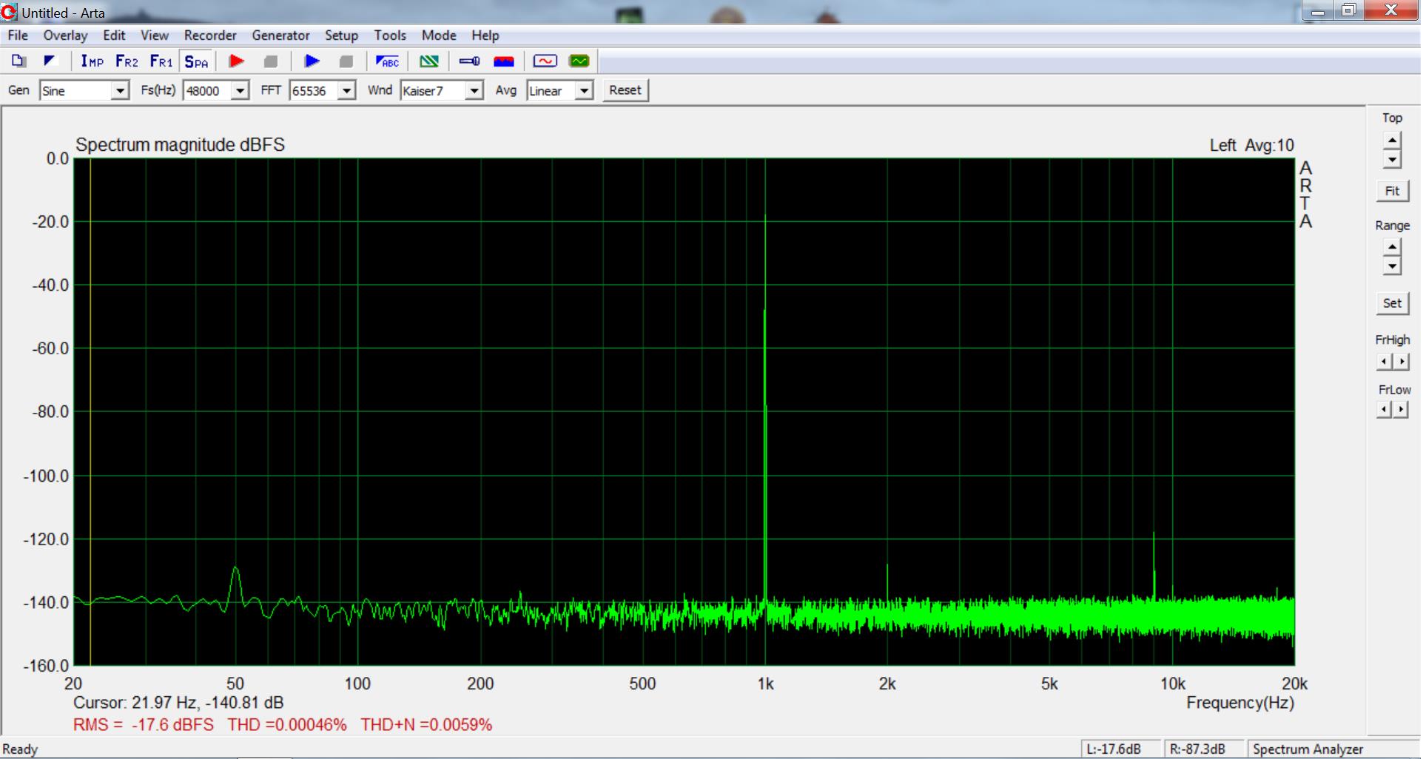Click the Set button
Viewport: 1423px width, 759px height.
pos(1393,303)
